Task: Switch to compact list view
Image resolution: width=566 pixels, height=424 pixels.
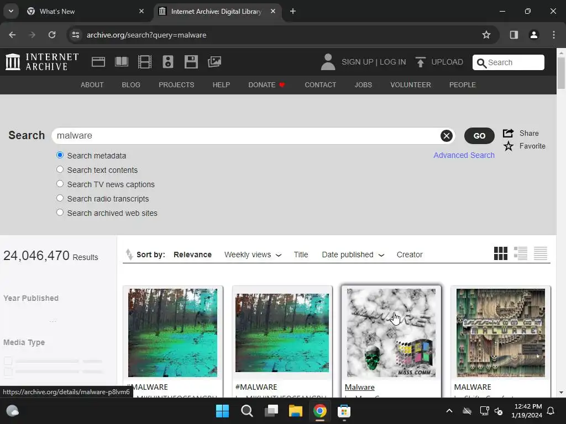Action: click(541, 253)
